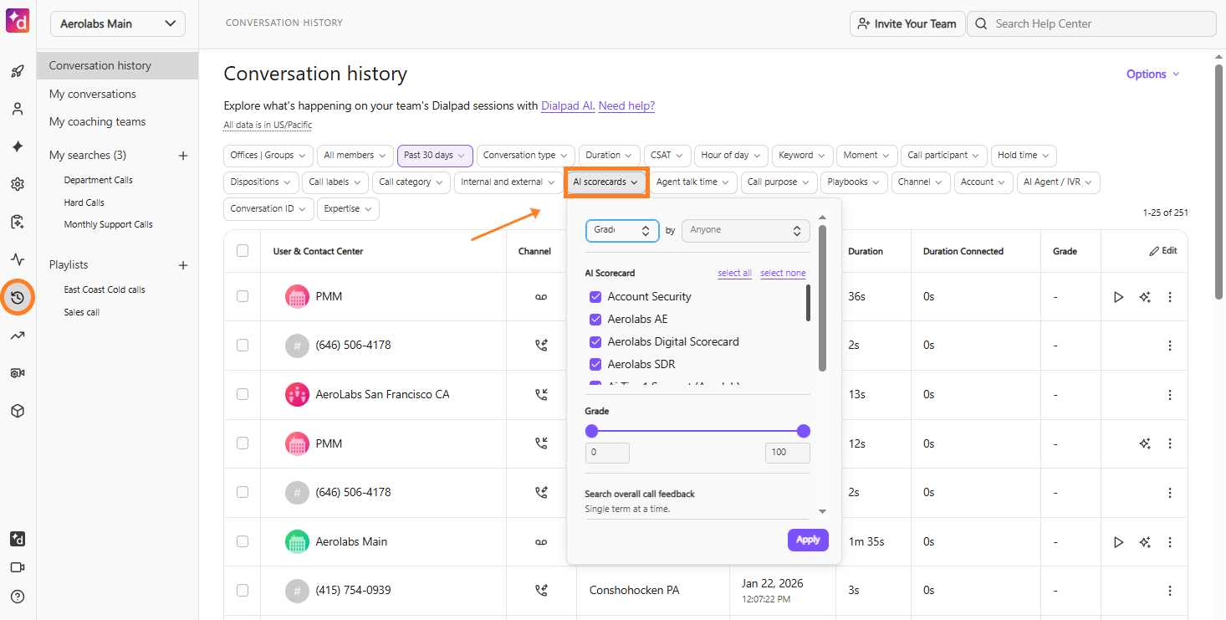Check the first PMM row checkbox
The height and width of the screenshot is (620, 1226).
243,296
